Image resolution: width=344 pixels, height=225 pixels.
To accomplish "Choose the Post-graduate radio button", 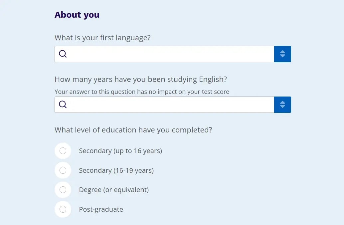I will pos(63,209).
